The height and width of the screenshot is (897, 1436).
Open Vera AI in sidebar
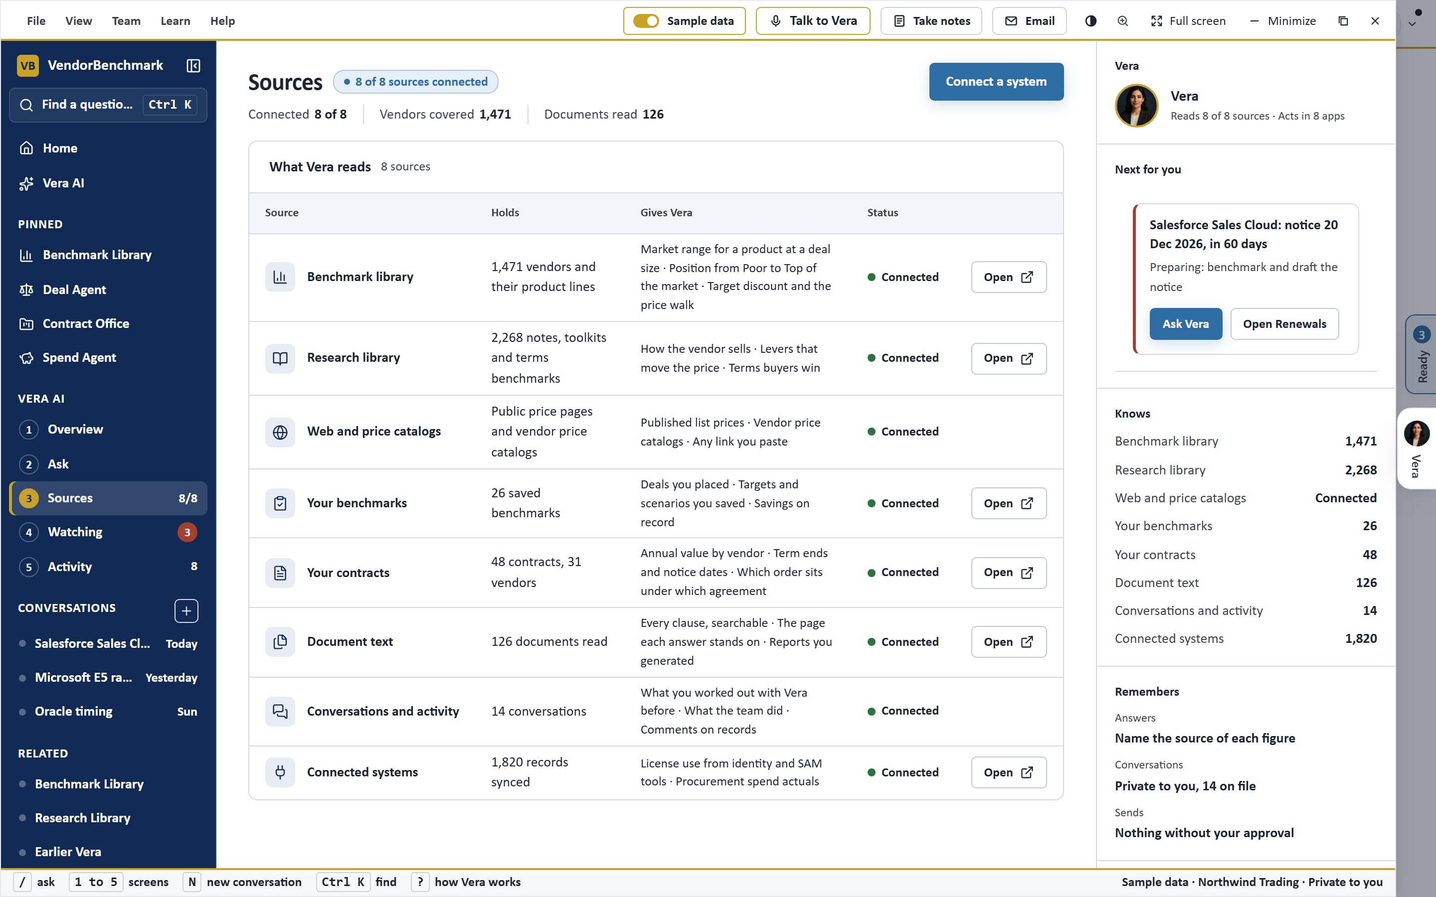[x=108, y=183]
